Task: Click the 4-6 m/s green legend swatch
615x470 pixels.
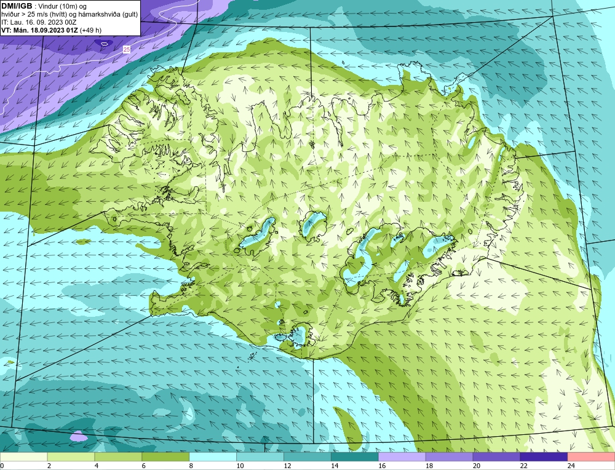Action: click(x=118, y=457)
